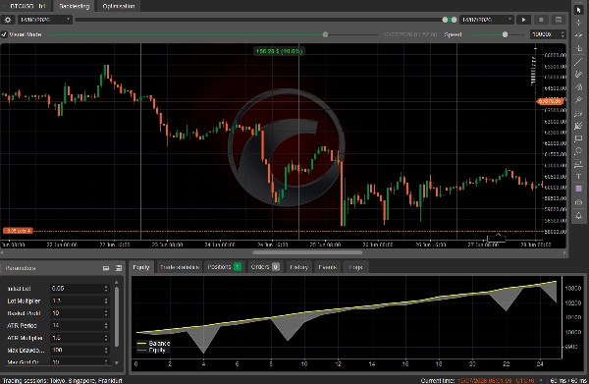Click the Load parameters icon in Parameters header
589x384 pixels.
tap(106, 268)
